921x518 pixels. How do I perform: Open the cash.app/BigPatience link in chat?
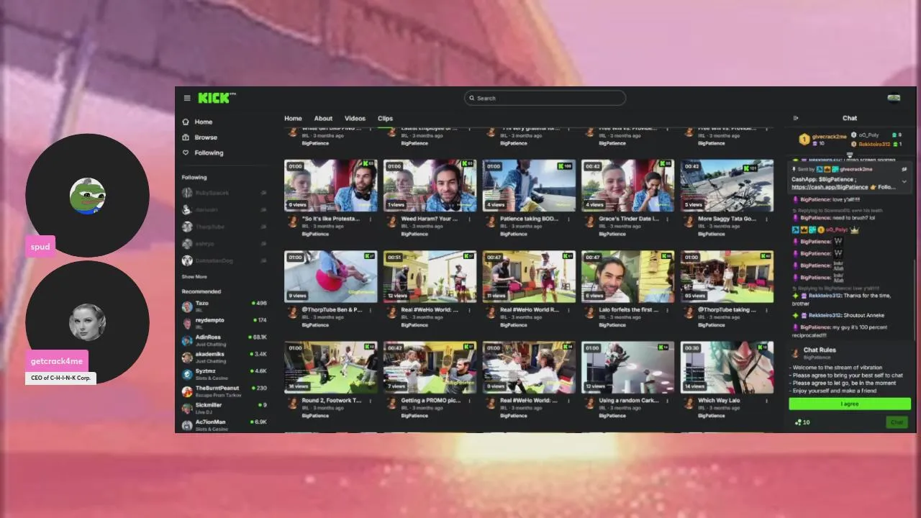coord(830,187)
